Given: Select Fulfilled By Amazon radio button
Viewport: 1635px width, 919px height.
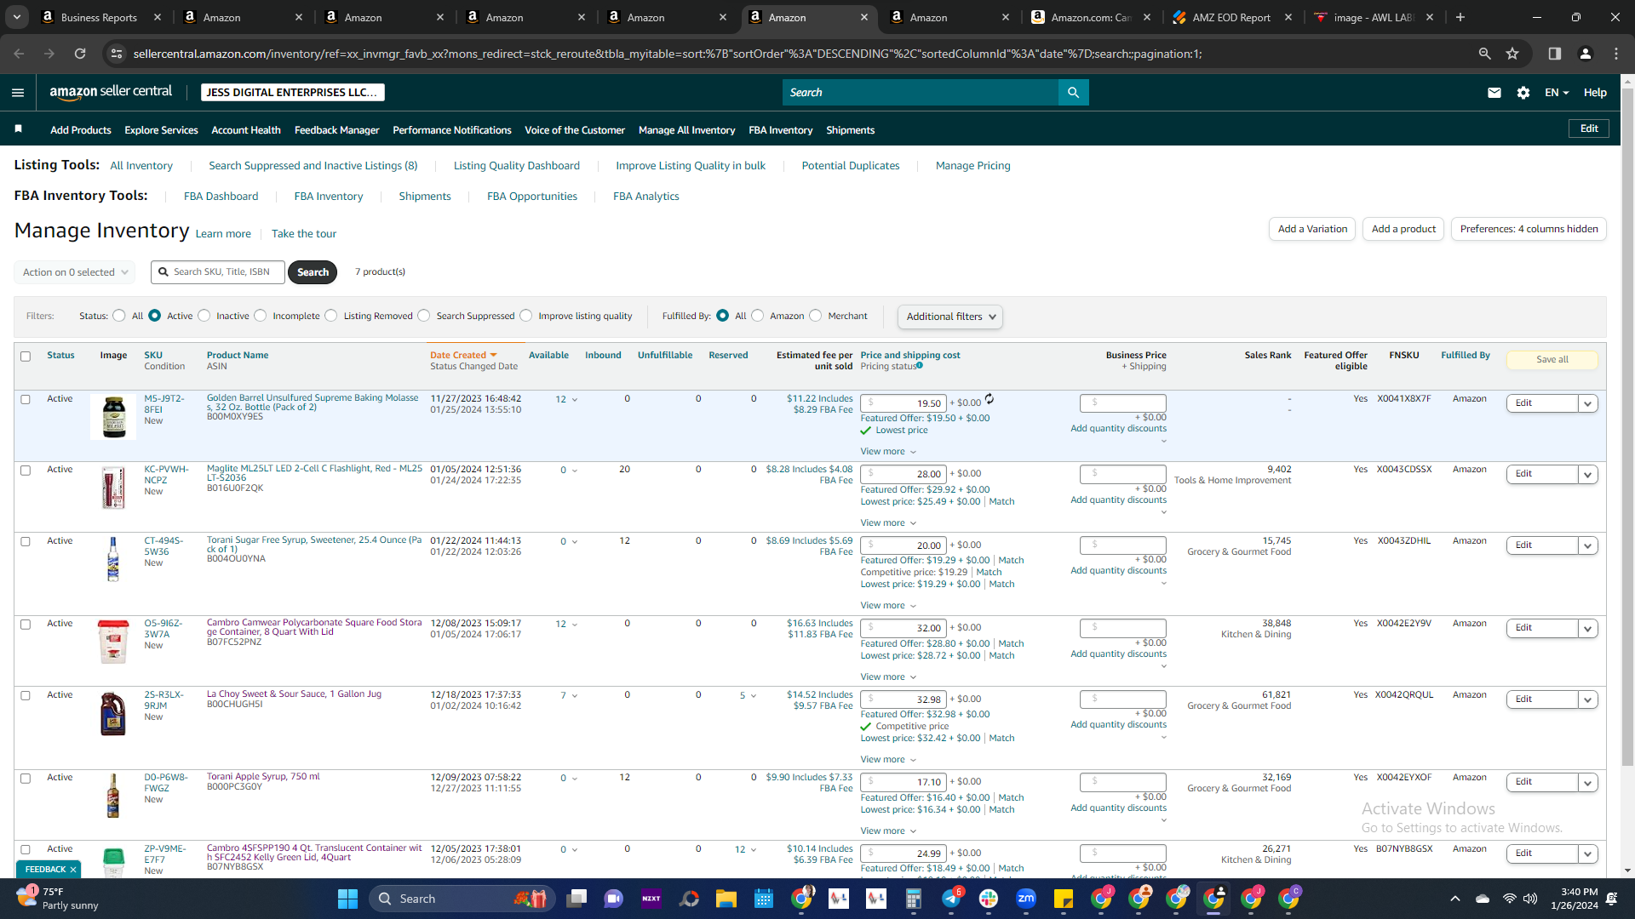Looking at the screenshot, I should (x=758, y=316).
